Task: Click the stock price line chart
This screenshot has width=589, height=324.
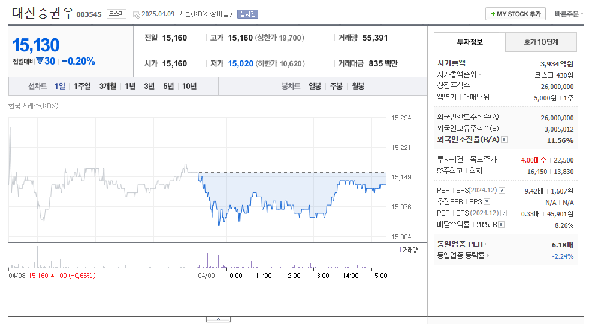Action: tap(198, 179)
